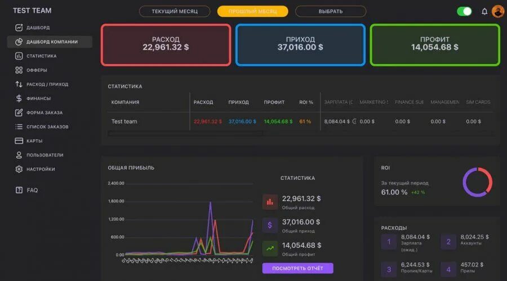The height and width of the screenshot is (281, 507).
Task: Sort by Расход column header
Action: coord(203,102)
